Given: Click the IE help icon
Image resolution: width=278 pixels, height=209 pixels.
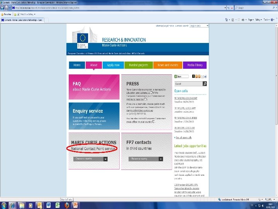Looking at the screenshot, I should click(x=272, y=20).
